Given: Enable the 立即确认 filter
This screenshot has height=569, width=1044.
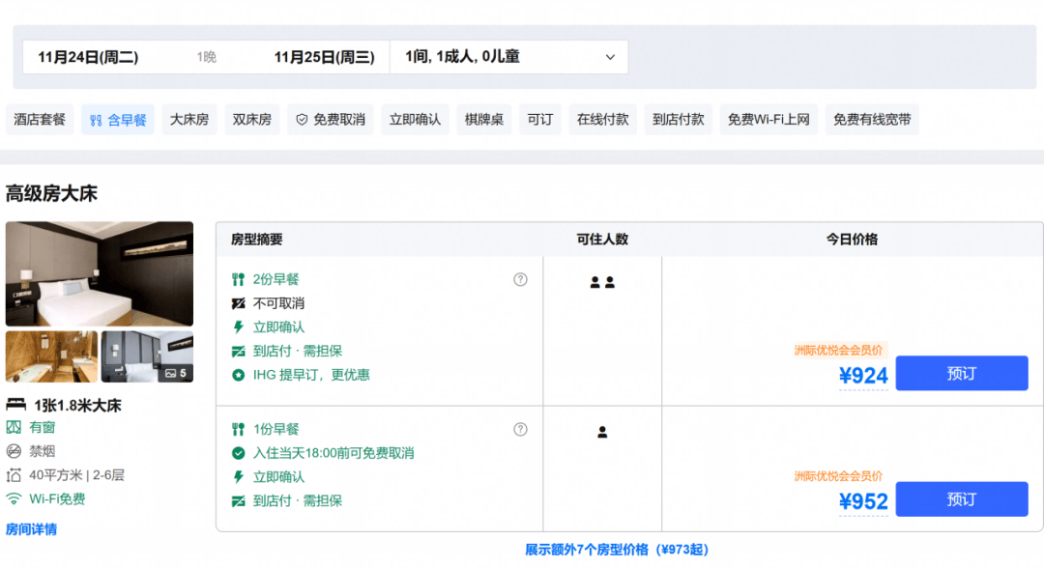Looking at the screenshot, I should coord(415,120).
